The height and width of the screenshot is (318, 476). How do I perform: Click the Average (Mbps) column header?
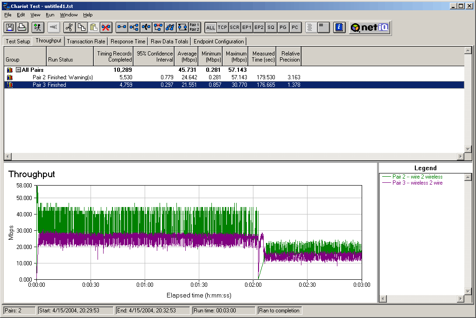(x=187, y=56)
